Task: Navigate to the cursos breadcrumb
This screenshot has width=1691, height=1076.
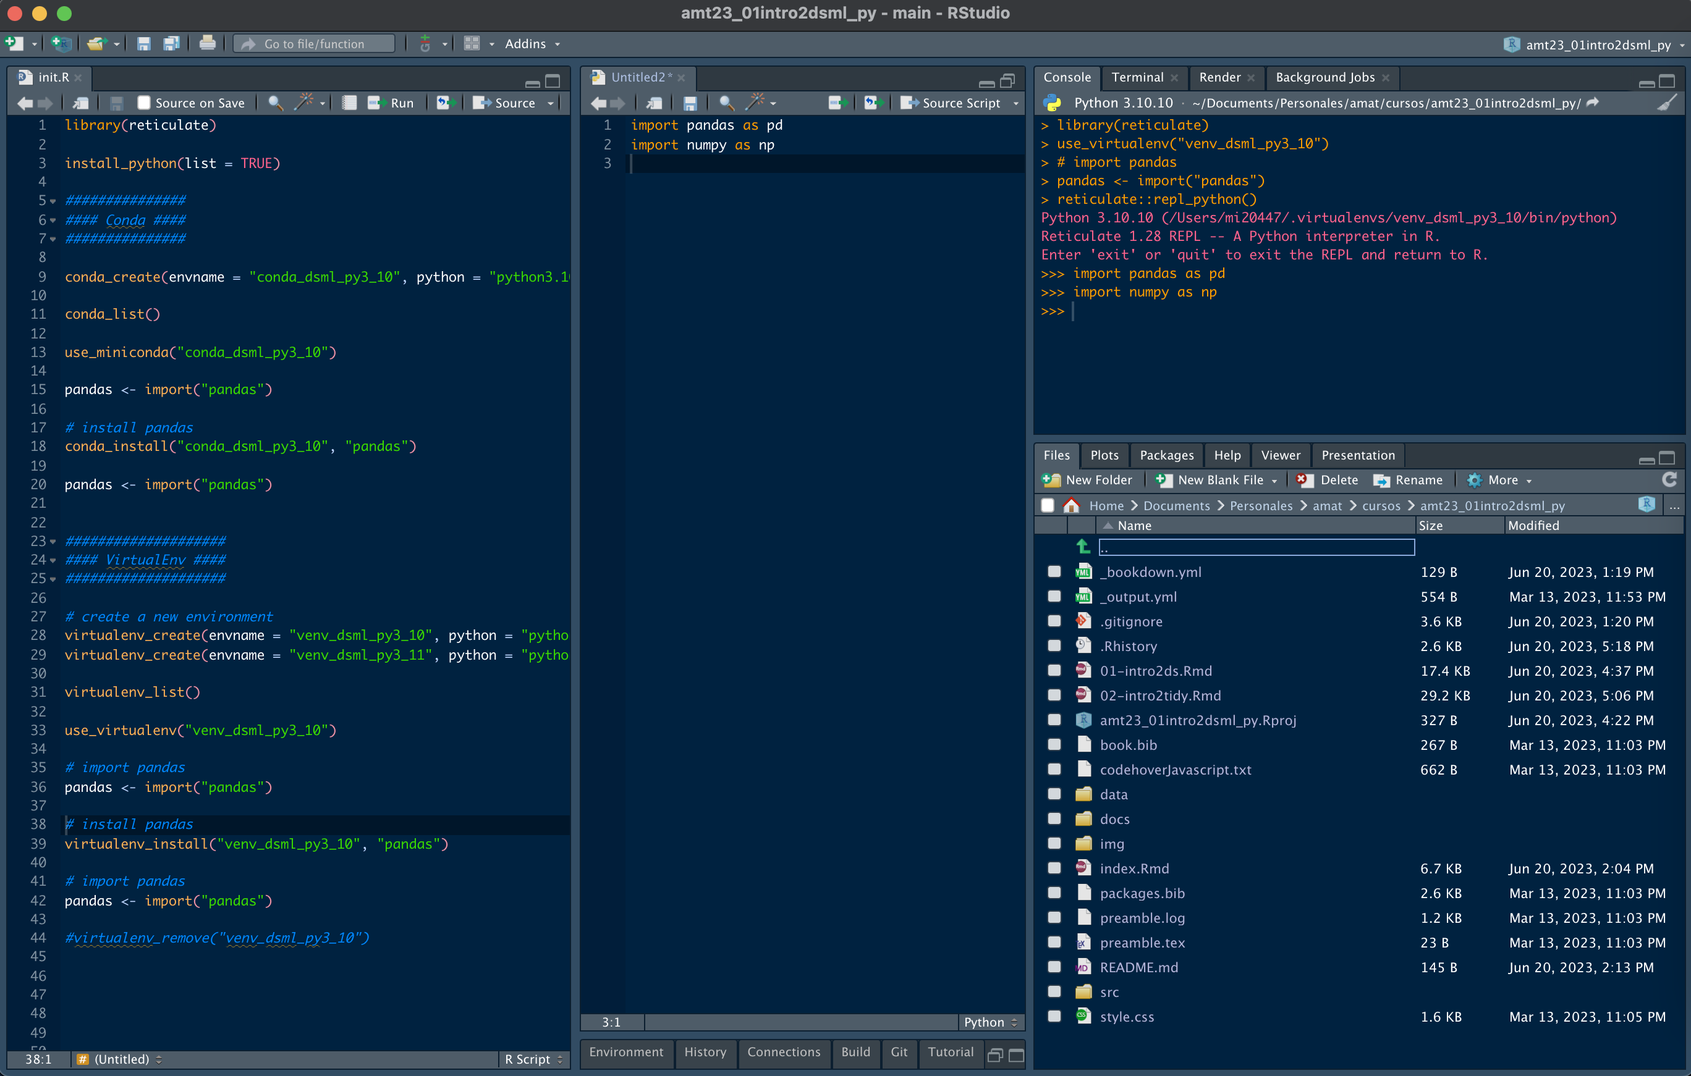Action: (1381, 505)
